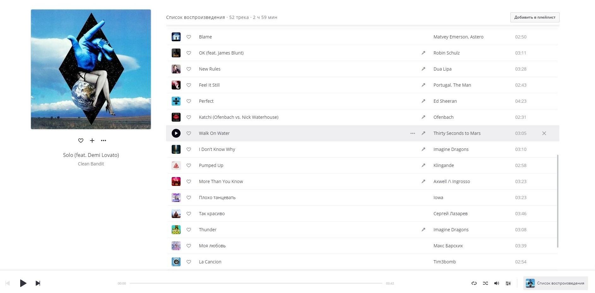This screenshot has height=293, width=595.
Task: Like the track Perfect
Action: coord(189,101)
